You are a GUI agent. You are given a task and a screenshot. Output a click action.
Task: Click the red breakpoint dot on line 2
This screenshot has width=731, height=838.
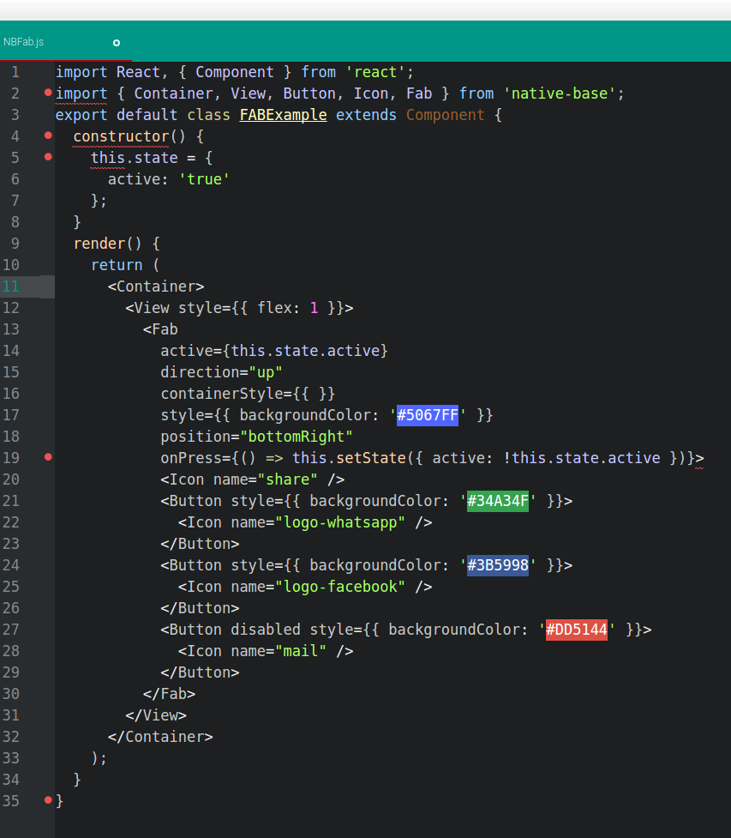(48, 92)
